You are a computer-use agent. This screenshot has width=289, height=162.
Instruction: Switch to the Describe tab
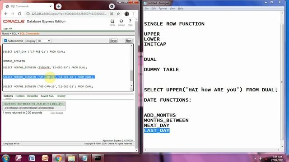[x=33, y=96]
